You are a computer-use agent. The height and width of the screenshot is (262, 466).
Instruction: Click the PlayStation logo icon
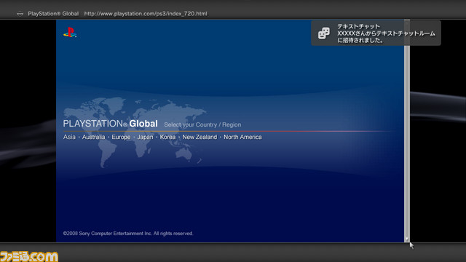pyautogui.click(x=70, y=32)
